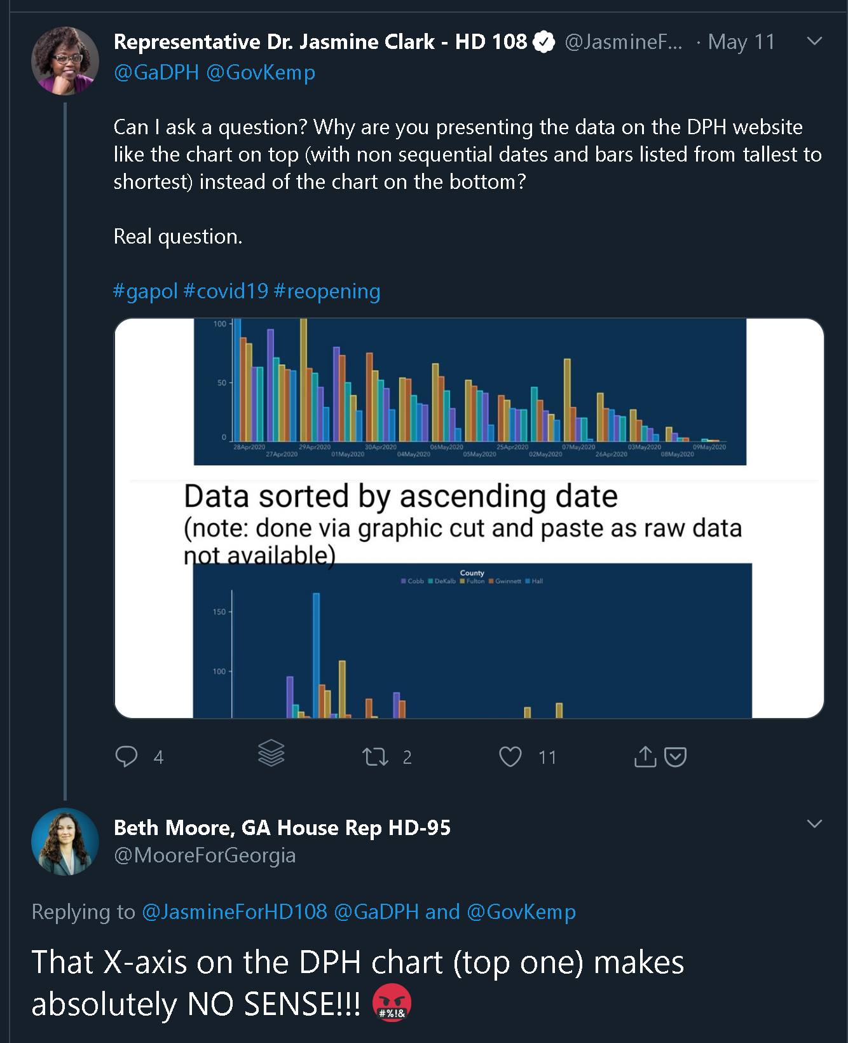The image size is (848, 1043).
Task: Like the tweet with the heart icon
Action: (510, 756)
